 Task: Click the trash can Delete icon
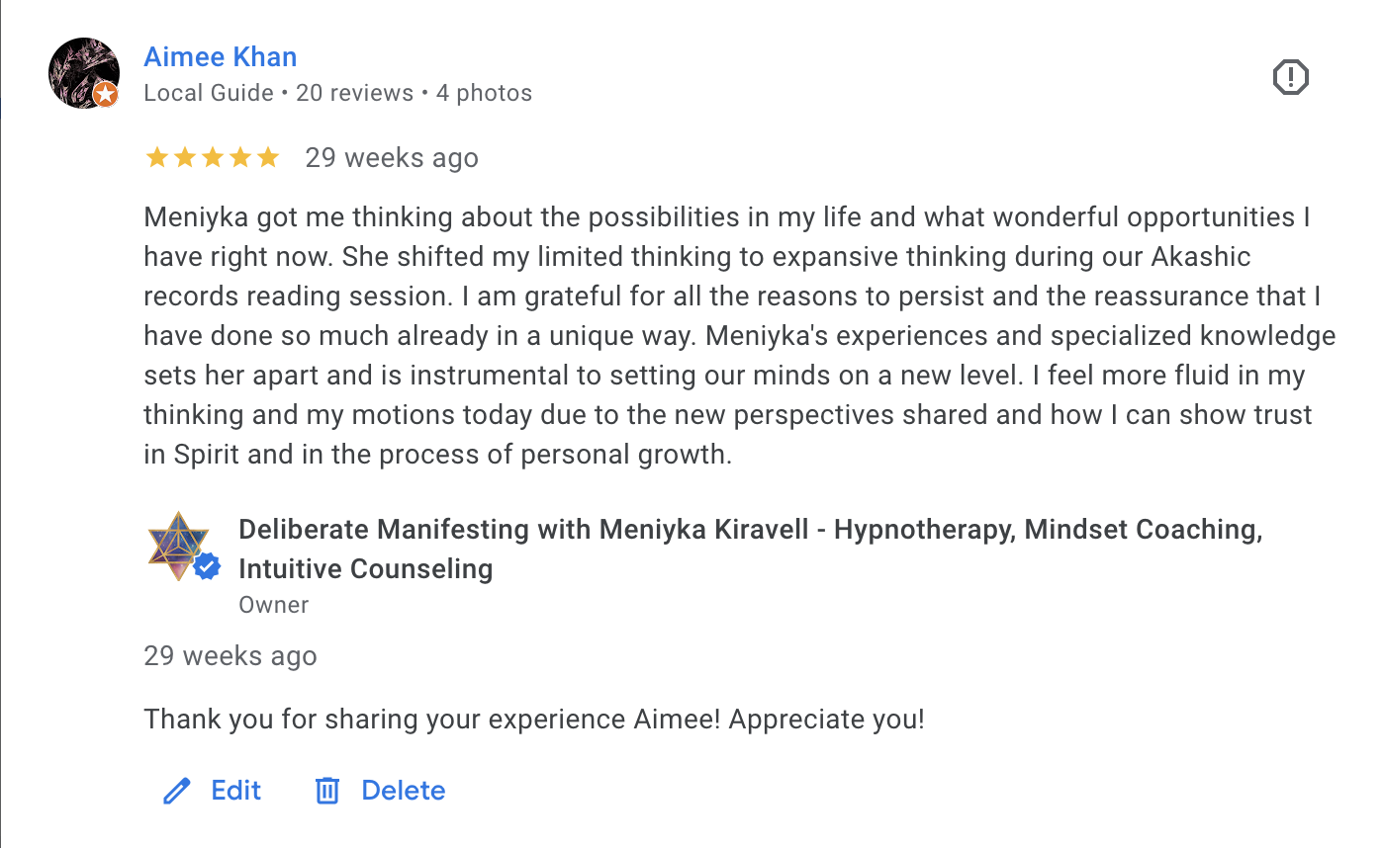tap(327, 791)
